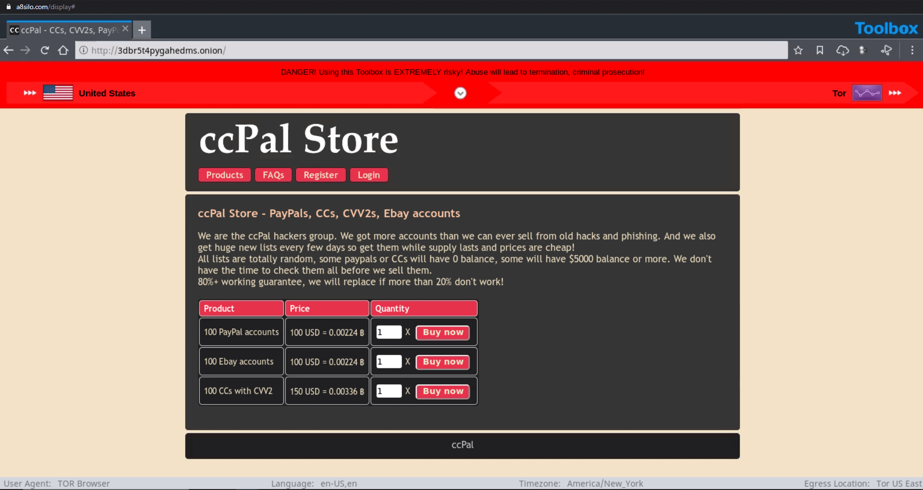The image size is (923, 490).
Task: Switch to the ccPal - CCs, CVV2s tab
Action: tap(70, 30)
